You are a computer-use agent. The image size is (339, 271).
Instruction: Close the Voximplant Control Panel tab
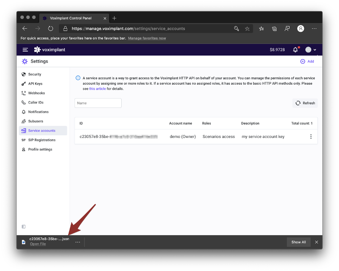tap(105, 18)
